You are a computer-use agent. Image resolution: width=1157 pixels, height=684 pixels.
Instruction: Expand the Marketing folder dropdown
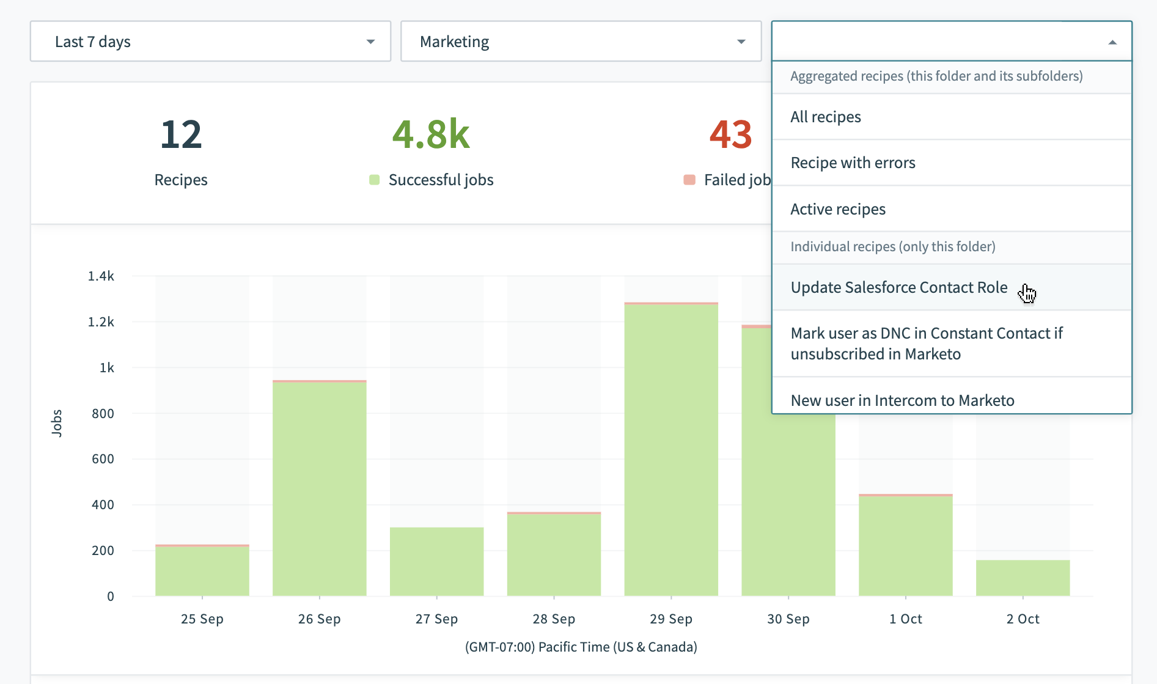(x=581, y=42)
